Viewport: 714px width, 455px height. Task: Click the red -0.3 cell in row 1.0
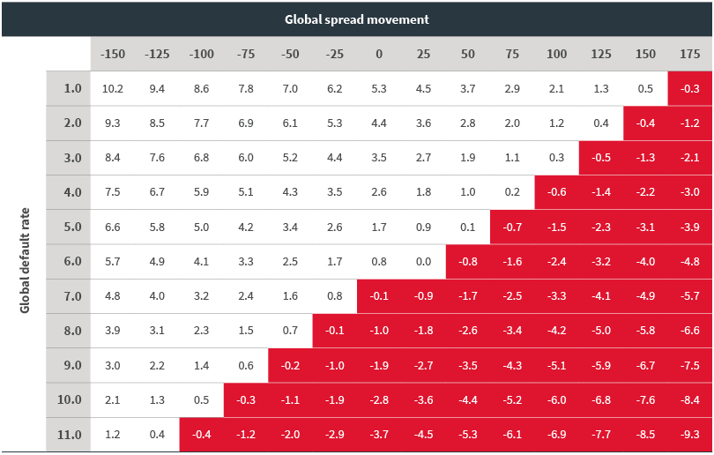[x=689, y=88]
